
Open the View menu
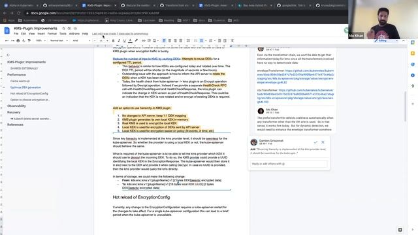tap(32, 34)
